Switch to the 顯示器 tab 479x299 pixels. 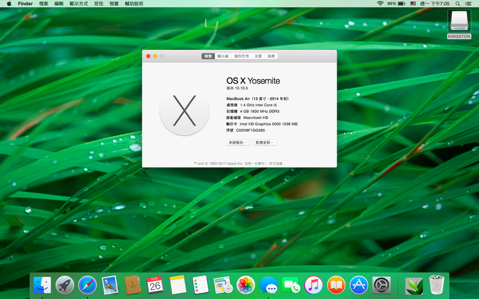(x=223, y=56)
